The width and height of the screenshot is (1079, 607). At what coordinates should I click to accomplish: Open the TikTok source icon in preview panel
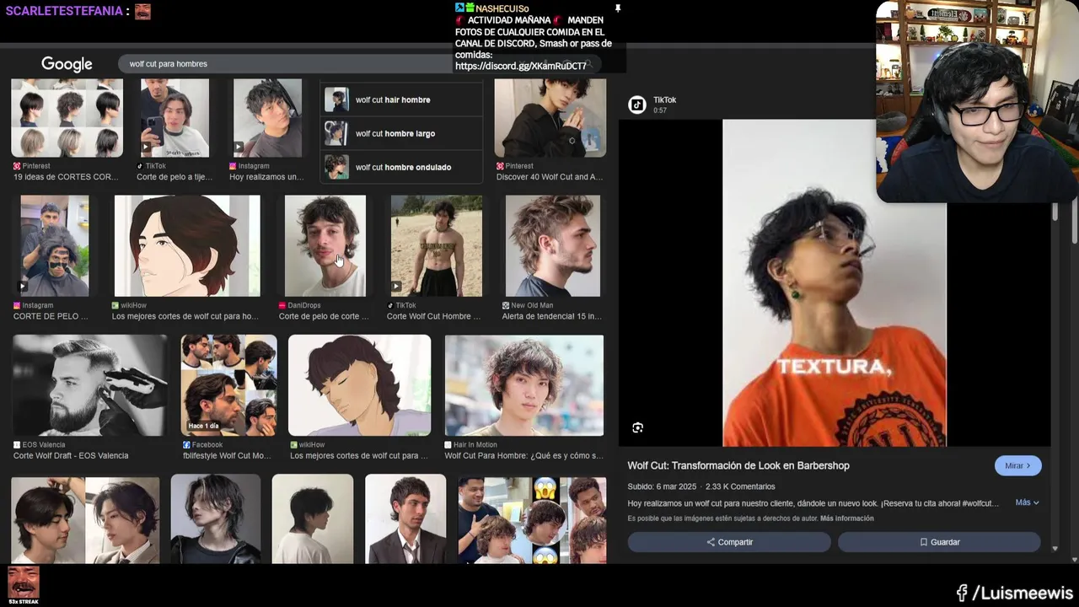coord(637,105)
